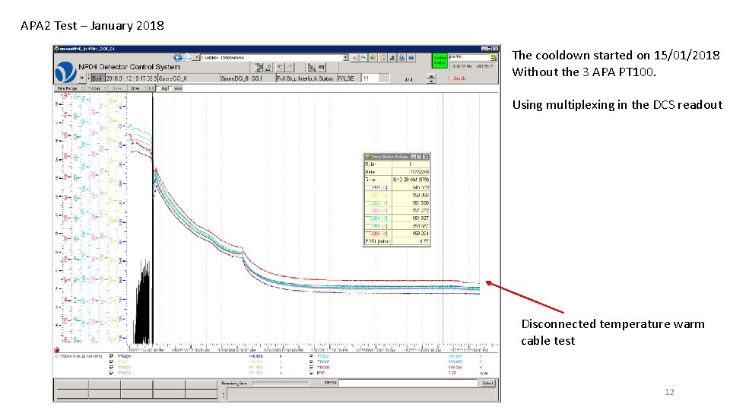Click the green module toolbar icon
Image resolution: width=730 pixels, height=411 pixels.
pyautogui.click(x=312, y=68)
